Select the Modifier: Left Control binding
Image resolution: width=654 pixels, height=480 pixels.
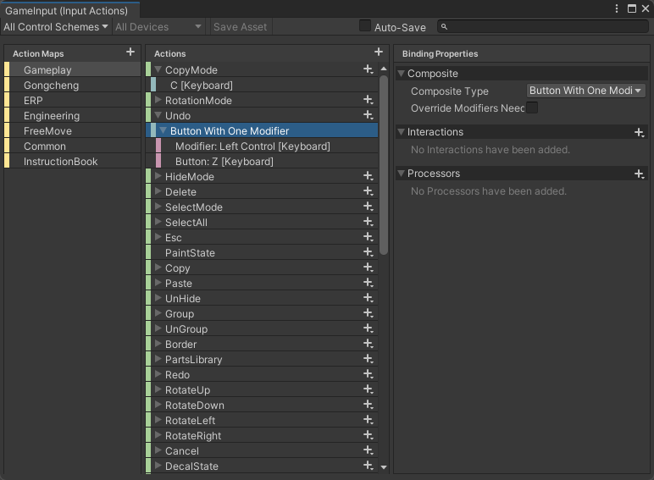point(252,146)
